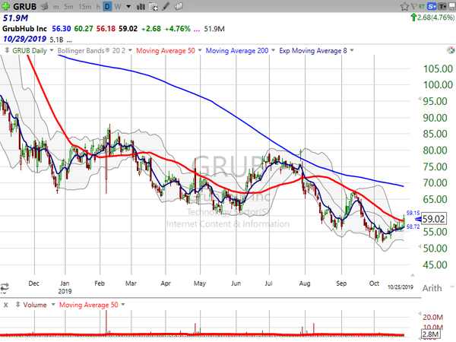
Task: Click the X icon on Volume pane
Action: tap(5, 305)
